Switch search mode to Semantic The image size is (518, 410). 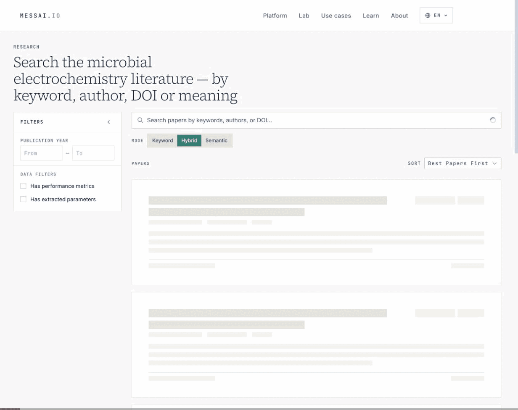(x=217, y=140)
